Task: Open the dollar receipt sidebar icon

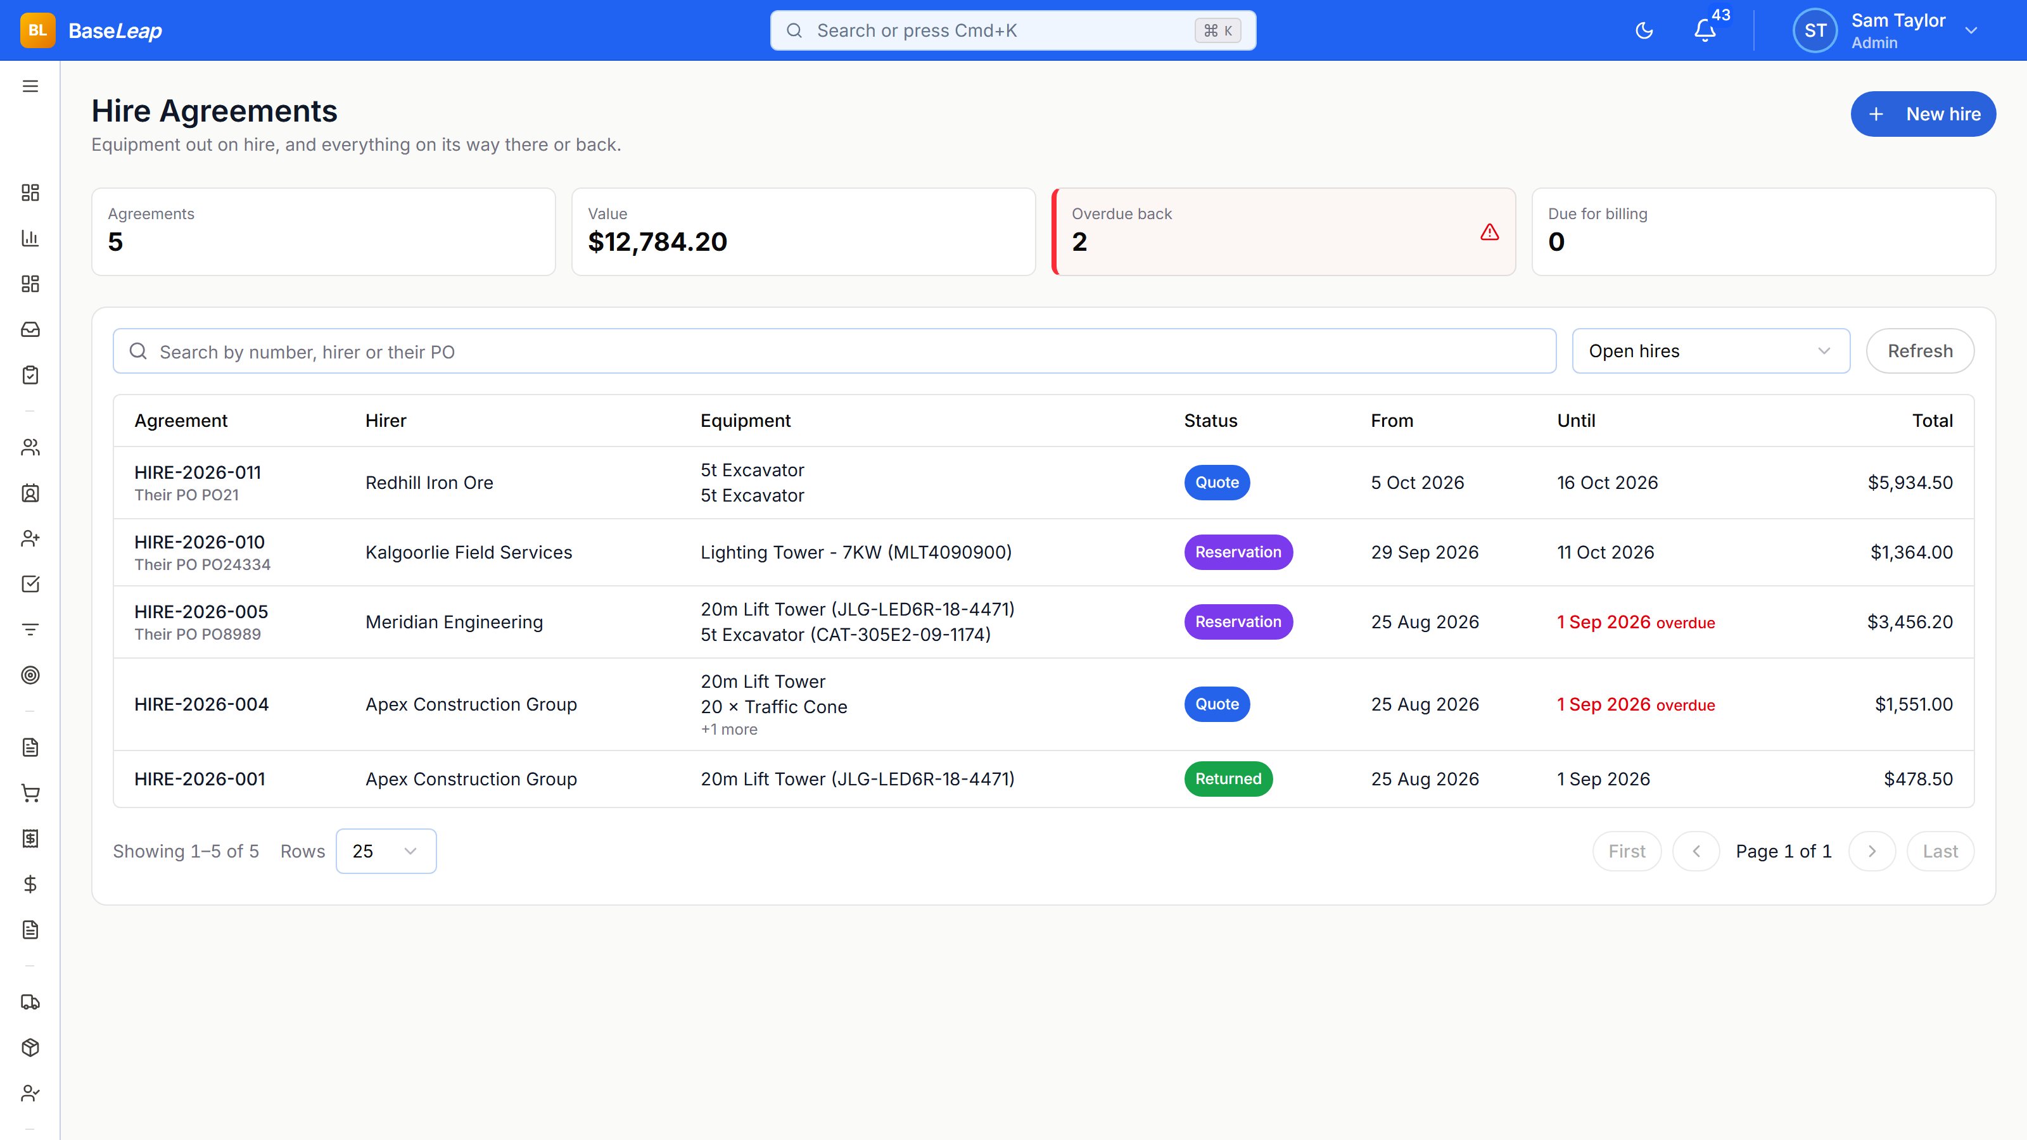Action: point(30,839)
